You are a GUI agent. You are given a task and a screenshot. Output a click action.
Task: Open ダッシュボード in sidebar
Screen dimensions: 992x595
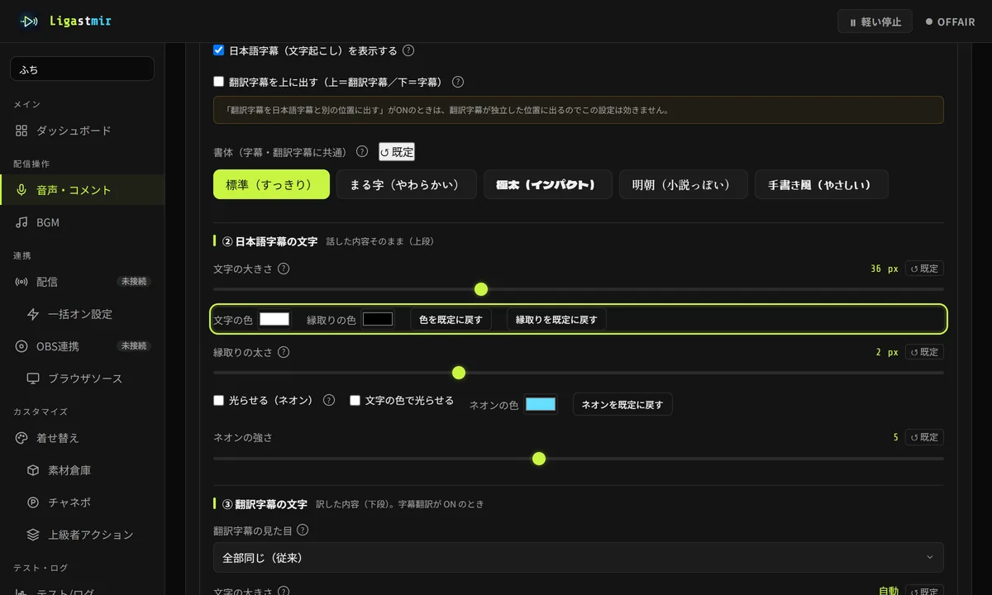83,131
